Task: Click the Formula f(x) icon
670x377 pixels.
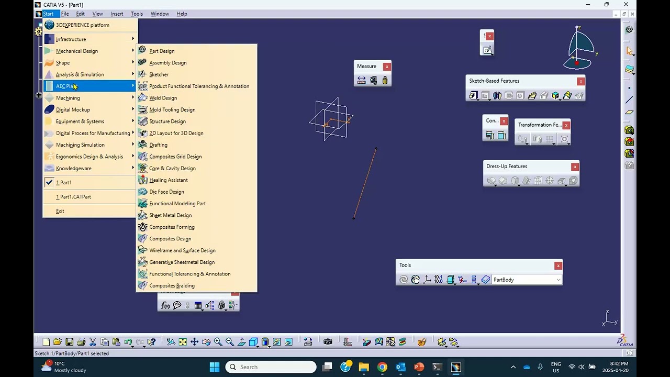Action: pos(165,305)
